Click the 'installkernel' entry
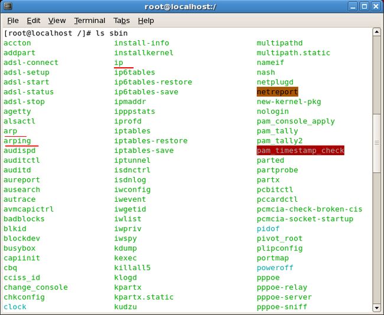384x315 pixels. 144,53
